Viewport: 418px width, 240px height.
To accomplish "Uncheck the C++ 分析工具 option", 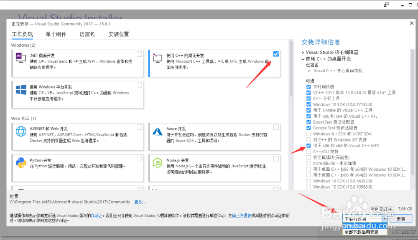I will coord(308,99).
